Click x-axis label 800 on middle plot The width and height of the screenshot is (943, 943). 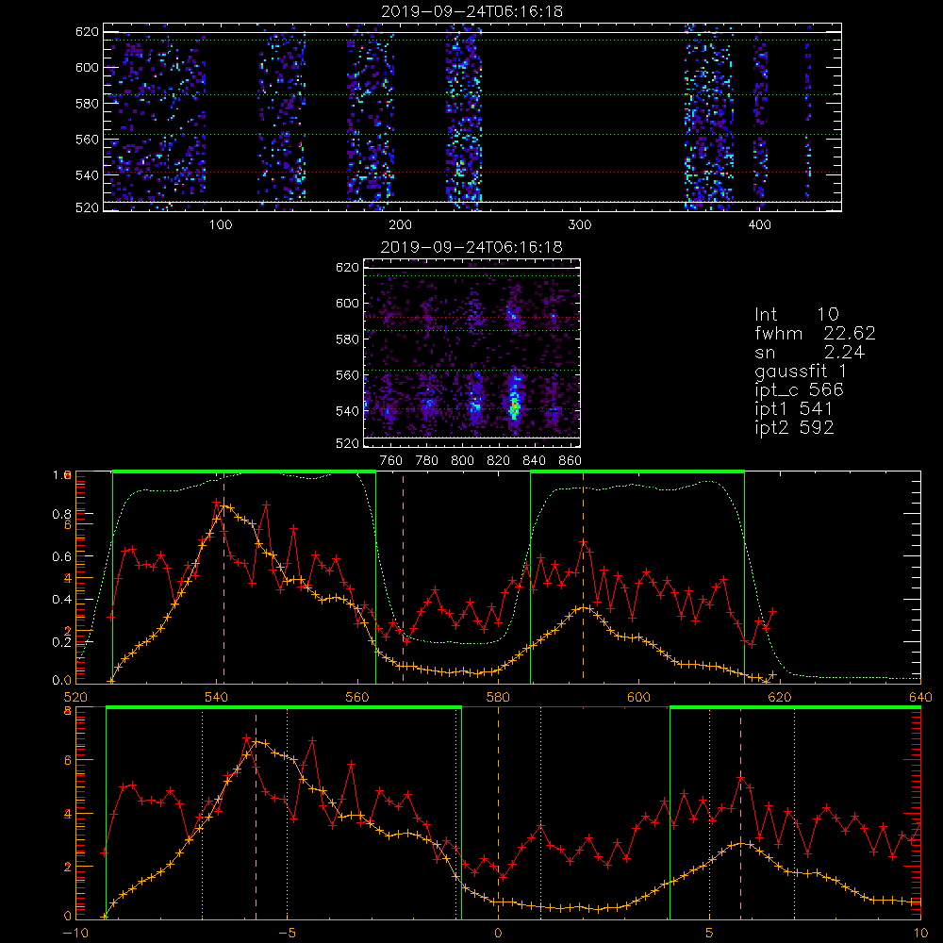462,461
